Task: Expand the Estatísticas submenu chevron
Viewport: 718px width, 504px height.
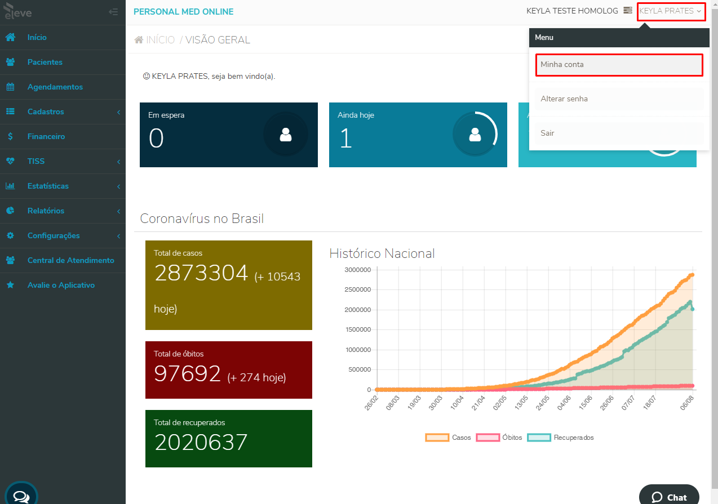Action: click(119, 186)
